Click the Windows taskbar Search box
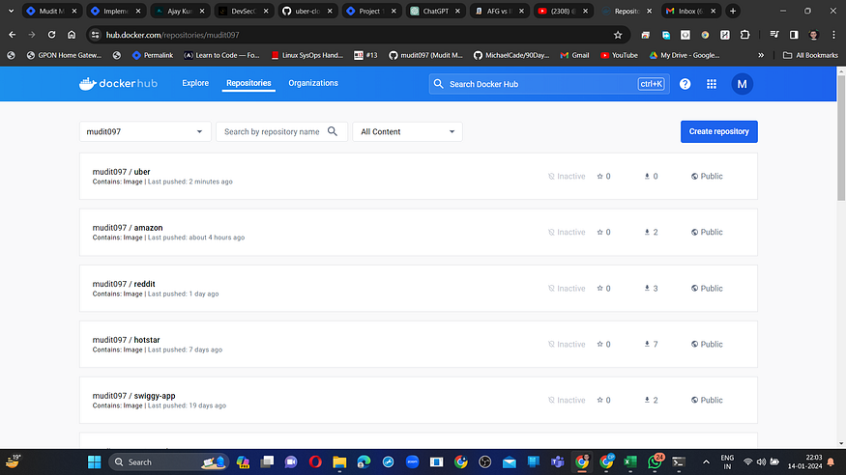 click(x=169, y=462)
